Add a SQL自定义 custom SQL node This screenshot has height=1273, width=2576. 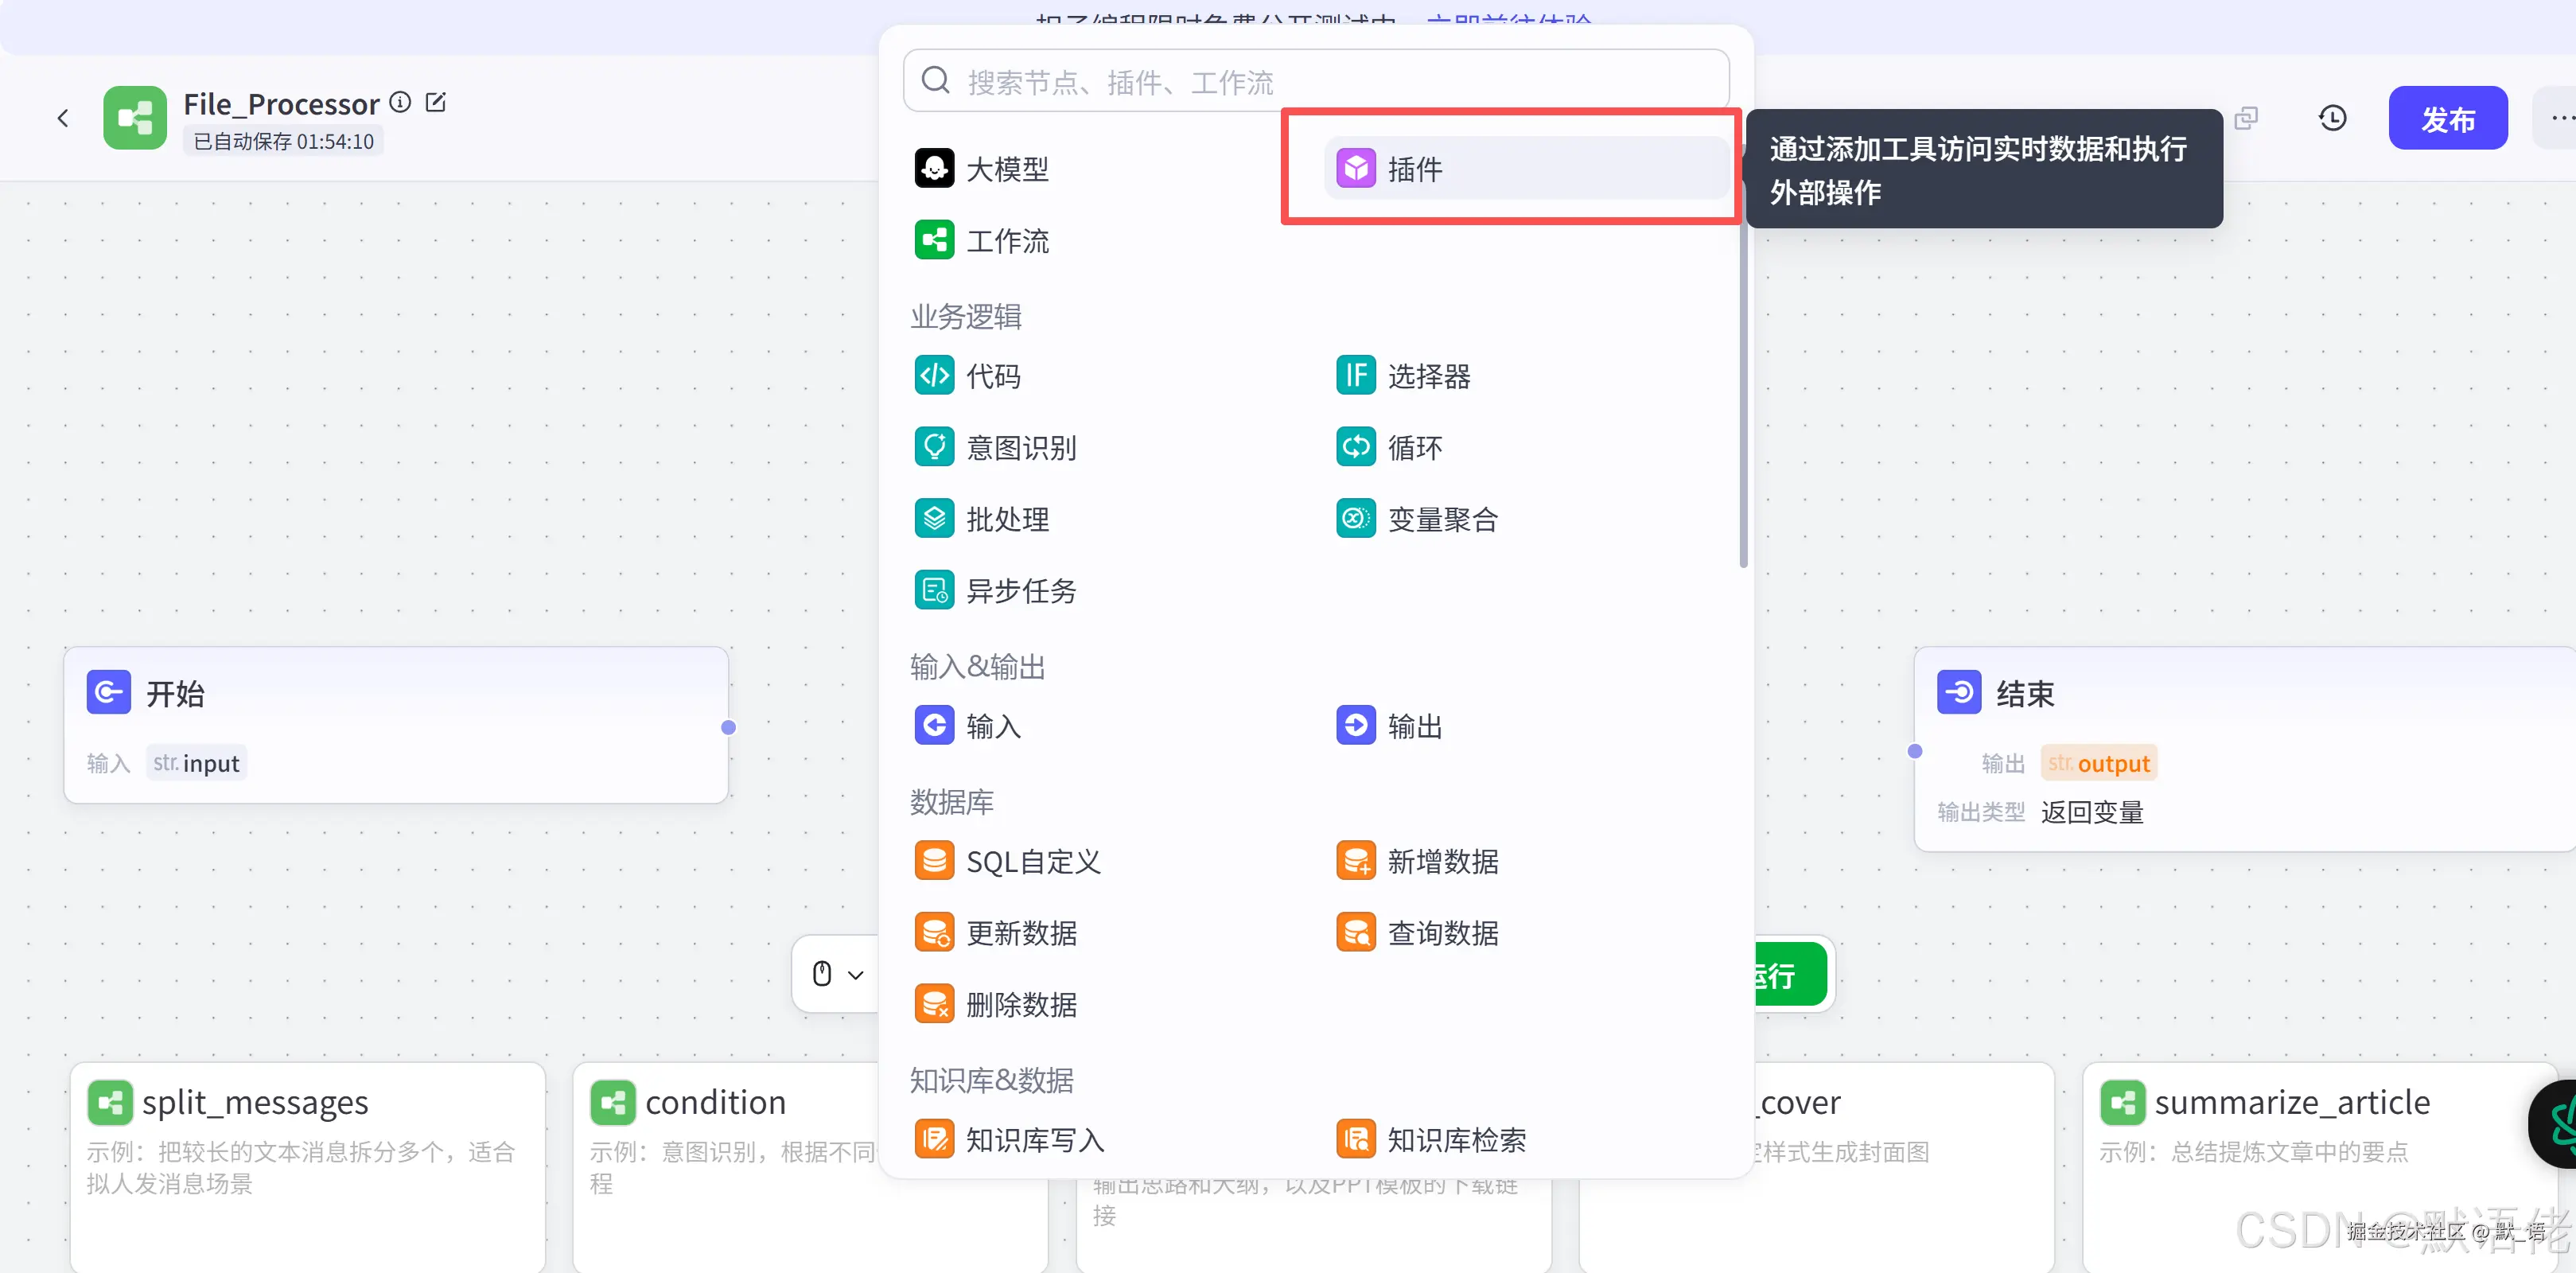[x=1033, y=861]
